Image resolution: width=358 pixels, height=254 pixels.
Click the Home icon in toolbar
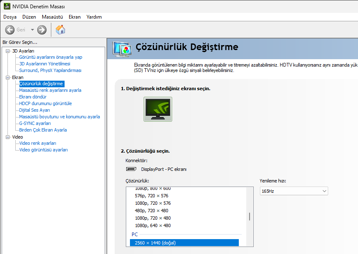pos(60,30)
